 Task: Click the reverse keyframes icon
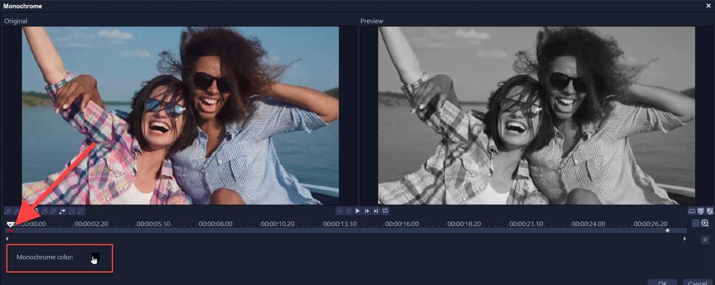[63, 211]
